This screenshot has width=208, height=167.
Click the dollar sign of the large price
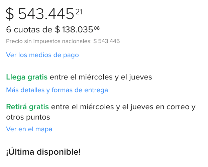[10, 14]
